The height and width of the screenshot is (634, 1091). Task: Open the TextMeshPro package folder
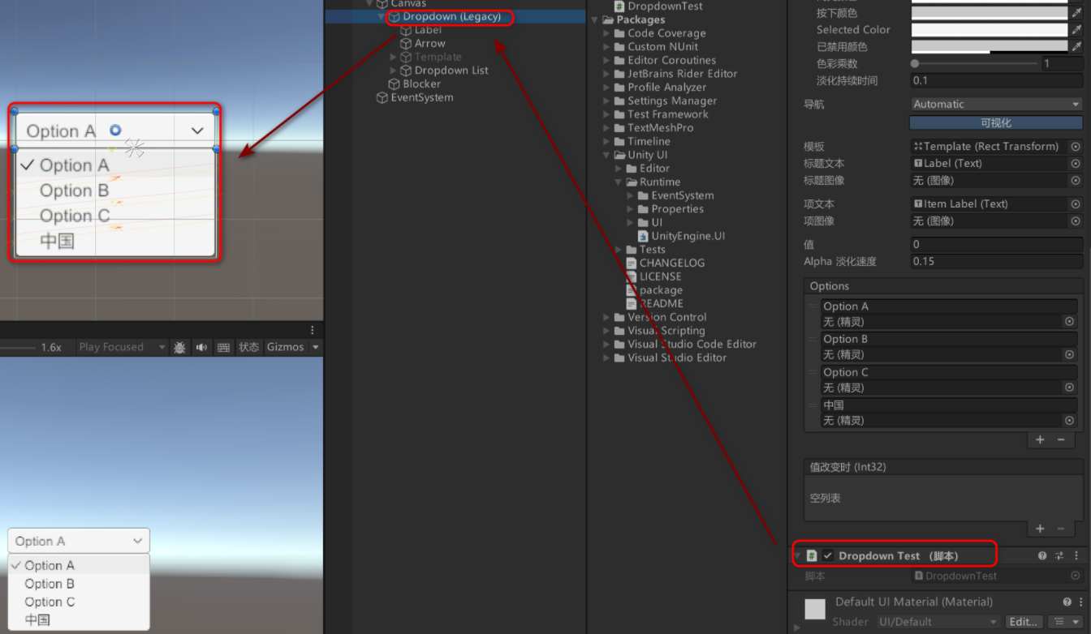tap(660, 128)
